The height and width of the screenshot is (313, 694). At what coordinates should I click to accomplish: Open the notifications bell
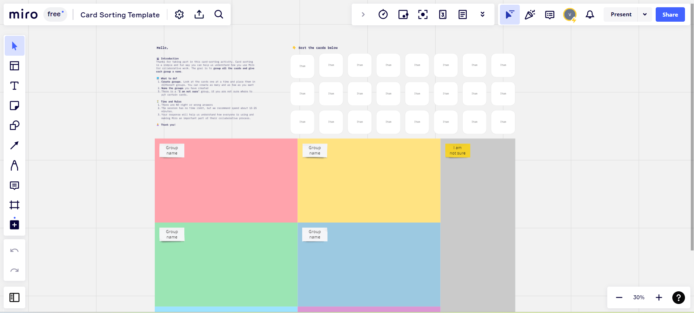(590, 14)
